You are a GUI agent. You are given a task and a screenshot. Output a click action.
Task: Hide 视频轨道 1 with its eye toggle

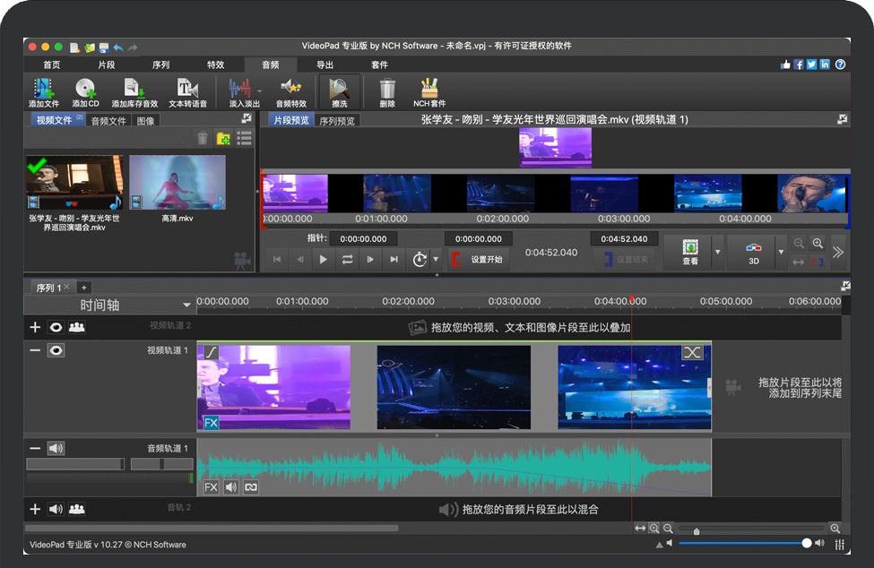point(56,350)
